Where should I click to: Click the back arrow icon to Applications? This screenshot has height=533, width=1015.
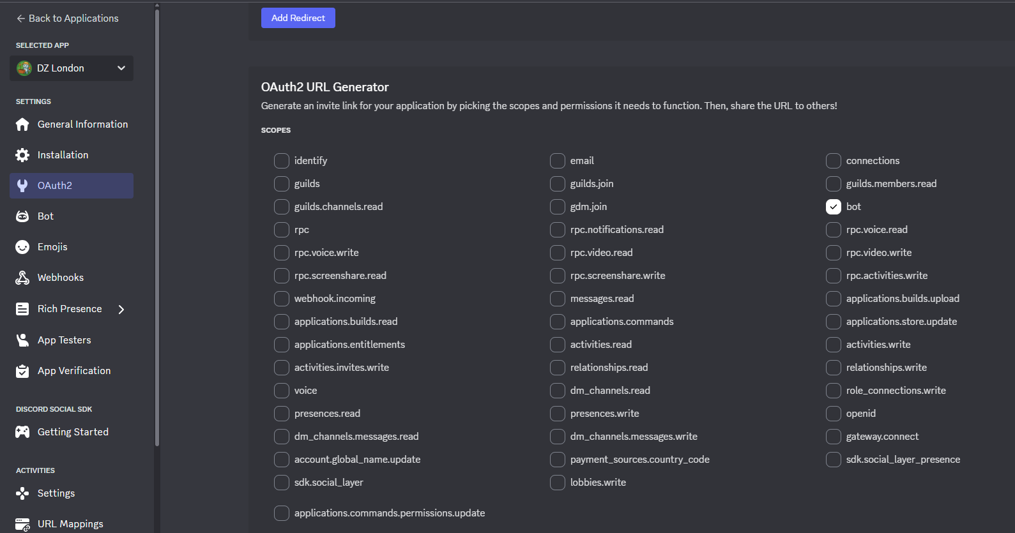[x=21, y=19]
